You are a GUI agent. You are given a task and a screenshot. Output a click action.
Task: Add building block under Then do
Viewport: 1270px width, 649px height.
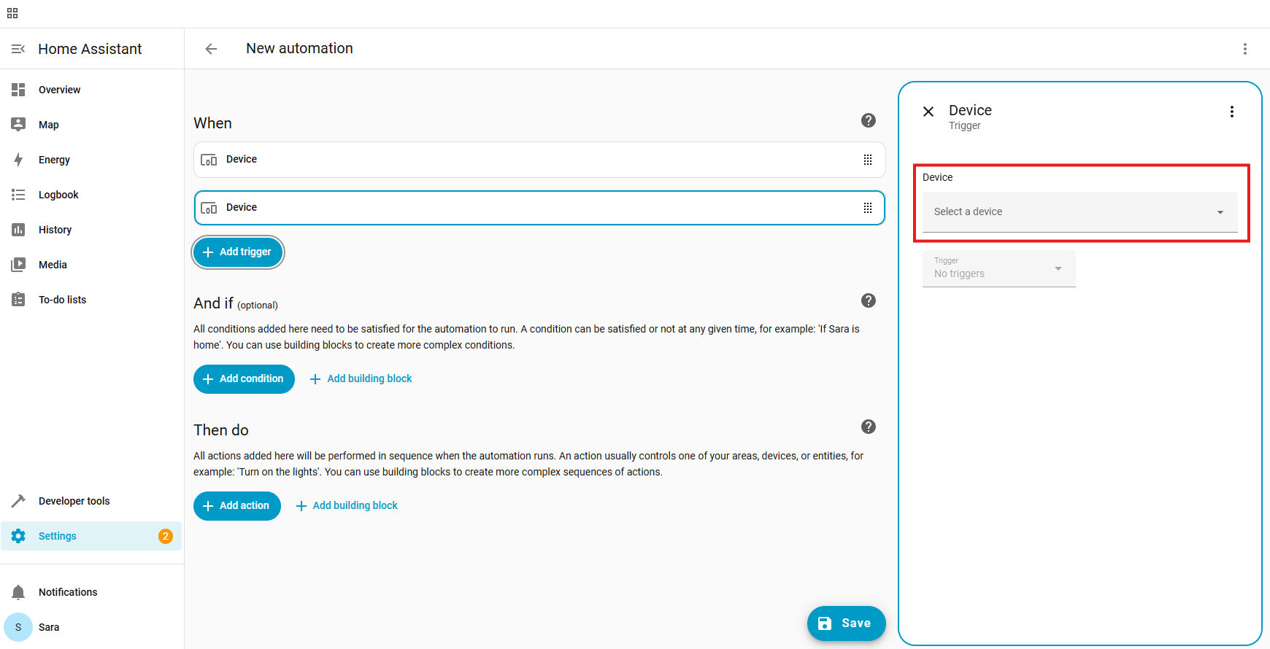click(346, 506)
